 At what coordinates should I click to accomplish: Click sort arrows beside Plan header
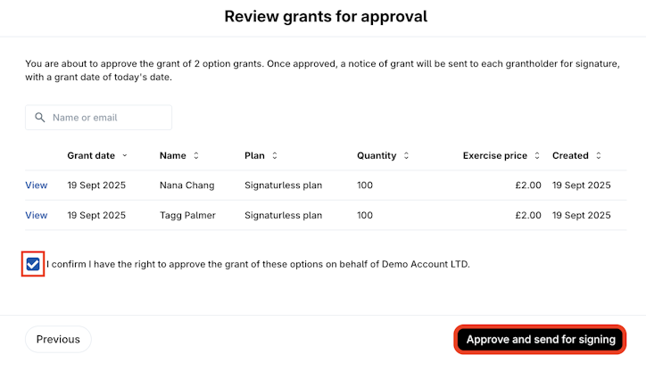[275, 155]
